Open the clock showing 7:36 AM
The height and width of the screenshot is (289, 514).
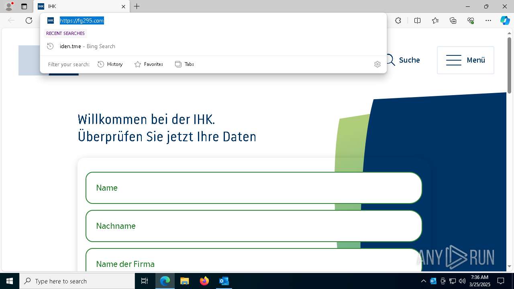[480, 281]
